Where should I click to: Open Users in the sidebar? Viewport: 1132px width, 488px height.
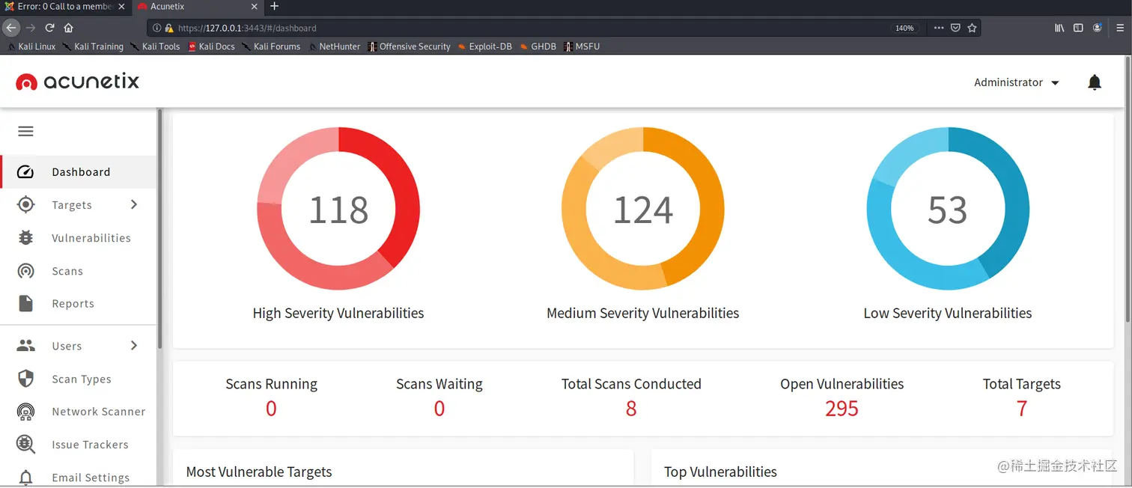[79, 346]
